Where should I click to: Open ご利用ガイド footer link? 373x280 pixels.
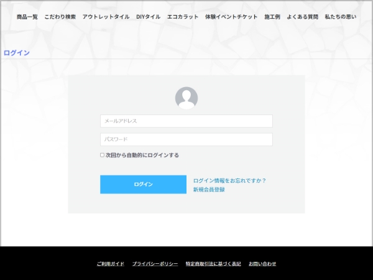111,264
